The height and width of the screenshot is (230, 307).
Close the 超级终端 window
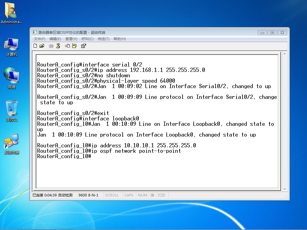click(x=282, y=32)
